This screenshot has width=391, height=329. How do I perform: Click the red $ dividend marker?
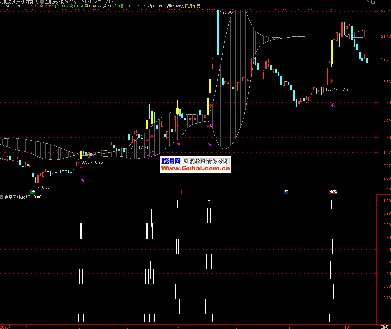coord(182,192)
